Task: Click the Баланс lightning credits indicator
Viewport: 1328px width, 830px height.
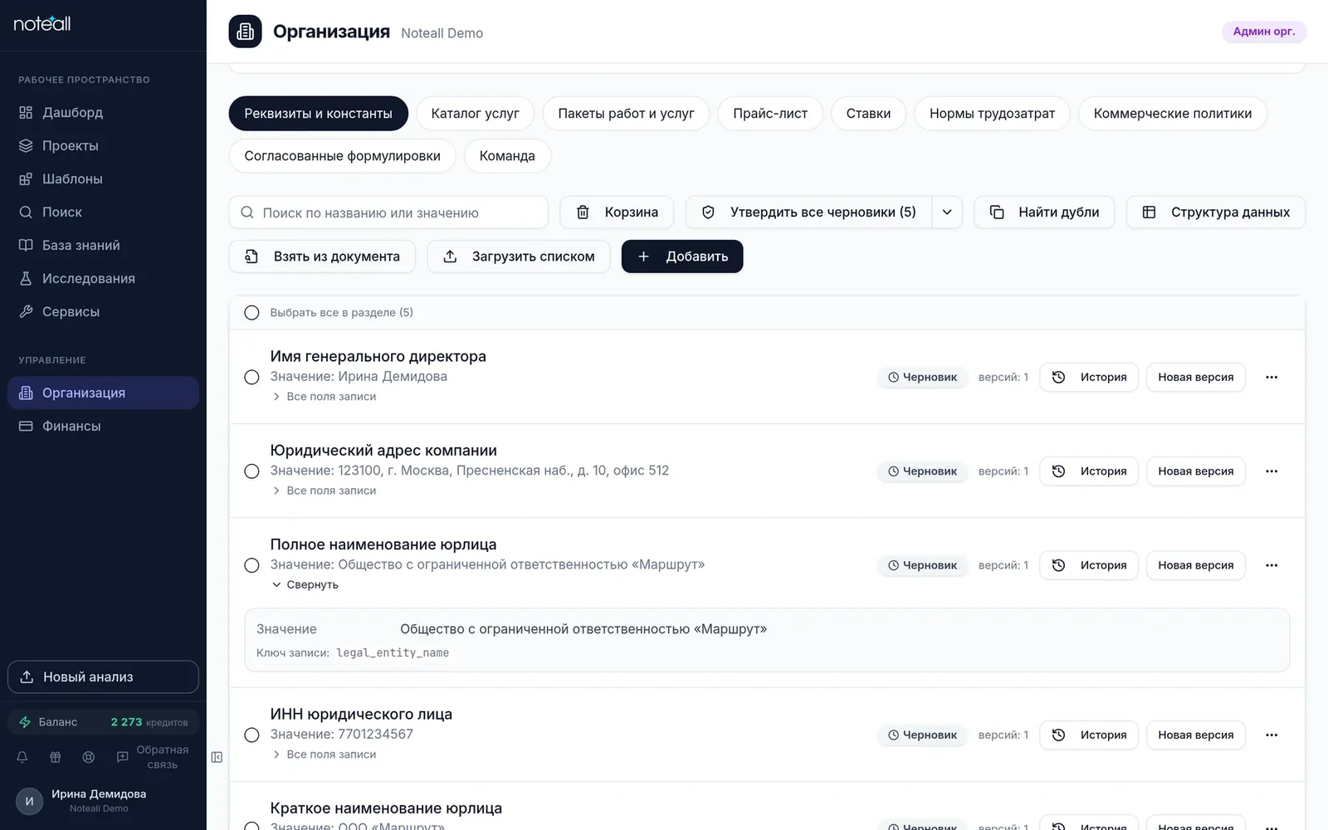Action: click(103, 722)
